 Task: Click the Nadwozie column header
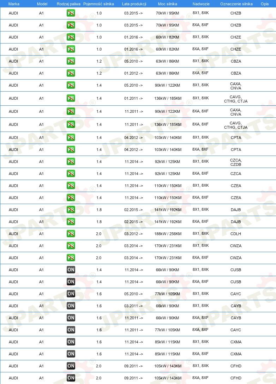[201, 4]
